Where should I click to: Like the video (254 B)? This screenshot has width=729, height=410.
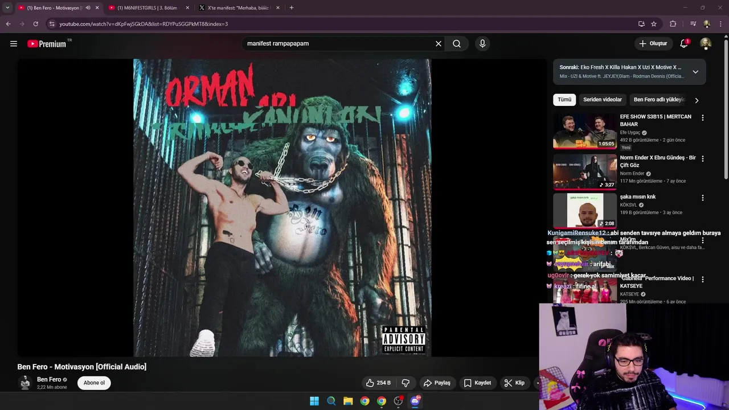379,383
